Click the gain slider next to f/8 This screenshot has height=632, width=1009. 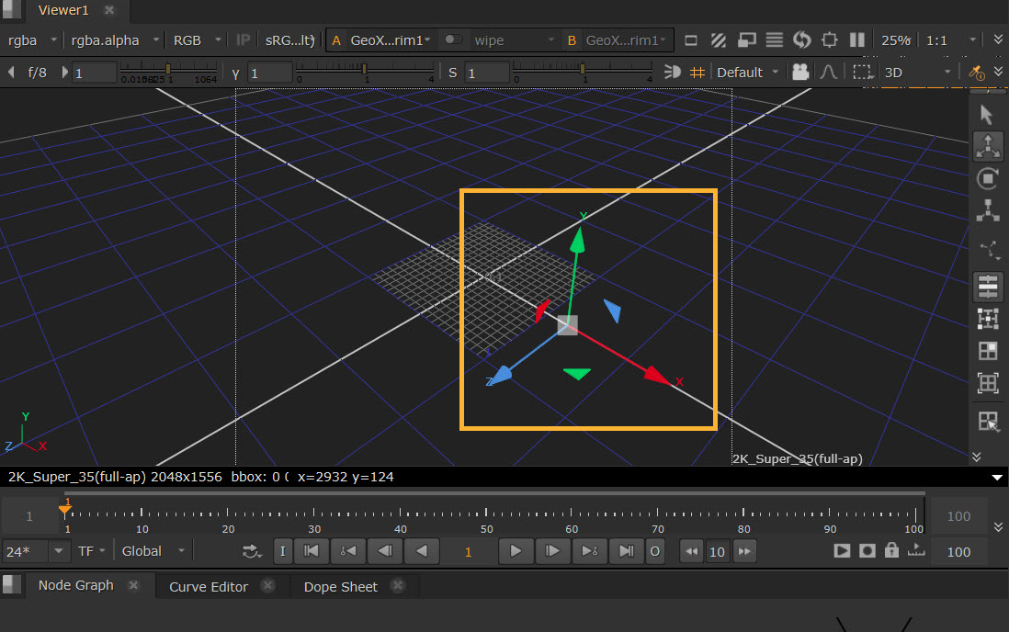[x=167, y=72]
